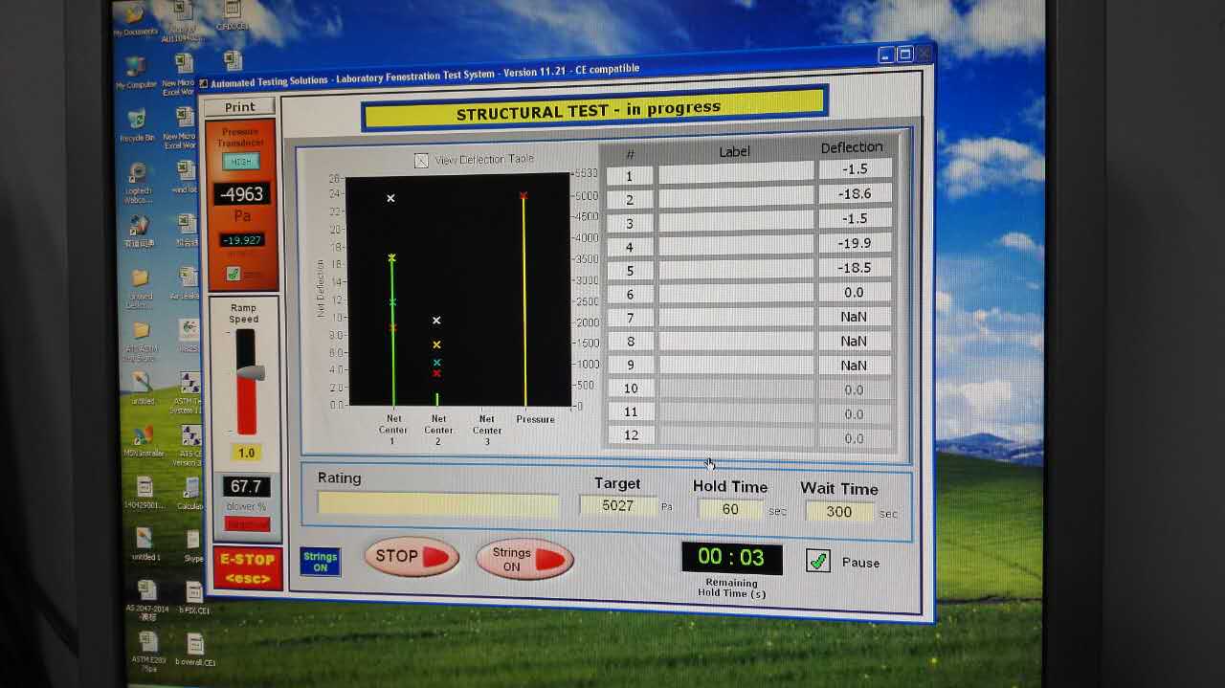Viewport: 1225px width, 688px height.
Task: Click the red STOP button
Action: (x=412, y=557)
